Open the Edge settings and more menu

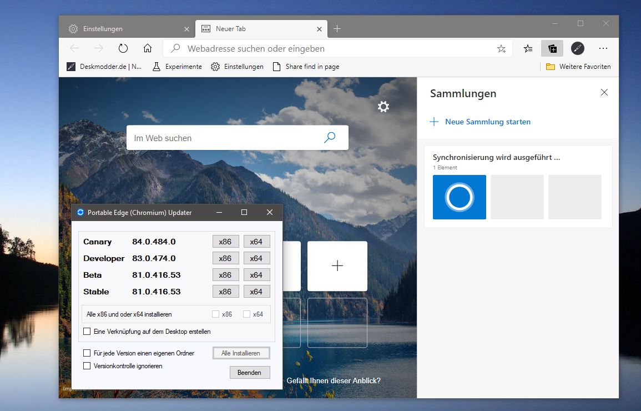603,48
